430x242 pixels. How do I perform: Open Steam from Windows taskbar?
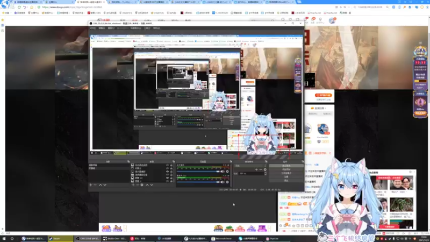[x=60, y=239]
